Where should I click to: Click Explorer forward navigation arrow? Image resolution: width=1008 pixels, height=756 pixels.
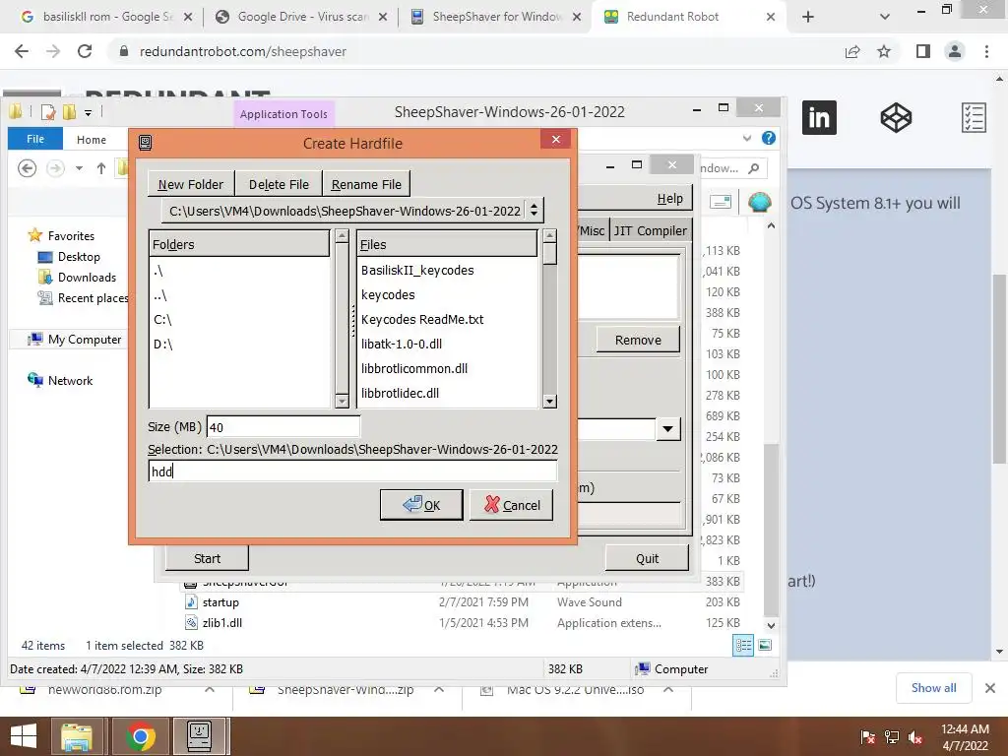point(55,168)
